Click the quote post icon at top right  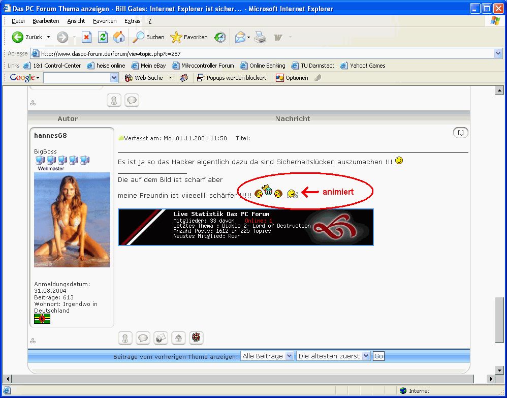click(x=460, y=132)
